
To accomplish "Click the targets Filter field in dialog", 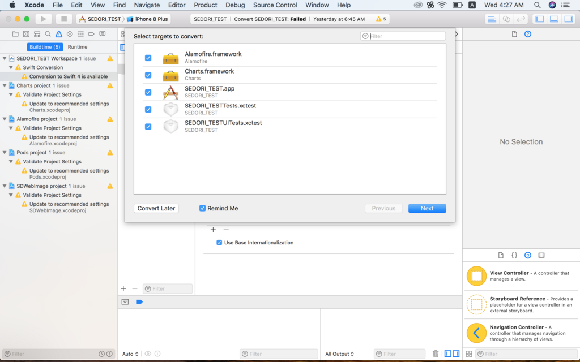I will [x=403, y=36].
